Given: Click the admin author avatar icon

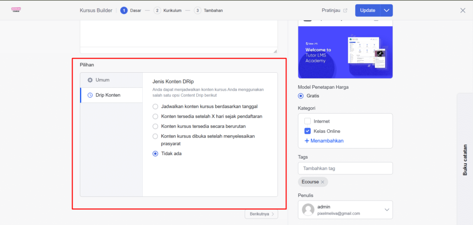Looking at the screenshot, I should (x=308, y=210).
